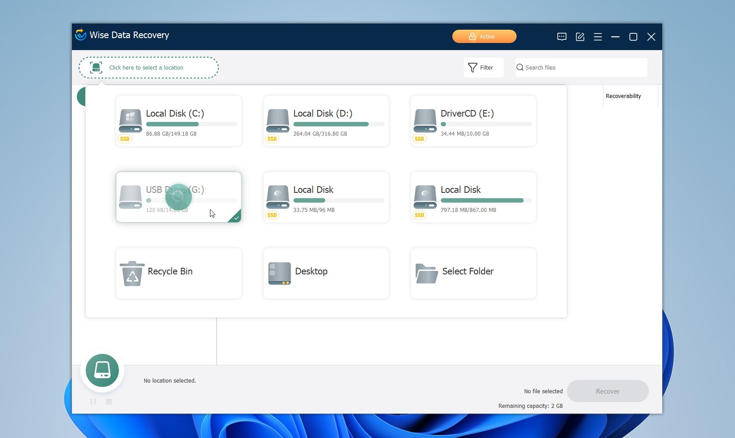This screenshot has width=735, height=438.
Task: Pick the 96 MB Local Disk partition
Action: pyautogui.click(x=326, y=197)
